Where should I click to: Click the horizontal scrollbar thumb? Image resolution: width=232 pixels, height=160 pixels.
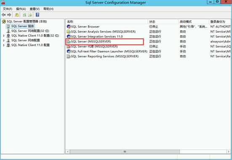tap(125, 152)
